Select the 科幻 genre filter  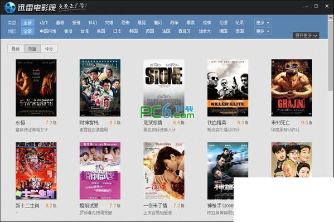point(93,22)
